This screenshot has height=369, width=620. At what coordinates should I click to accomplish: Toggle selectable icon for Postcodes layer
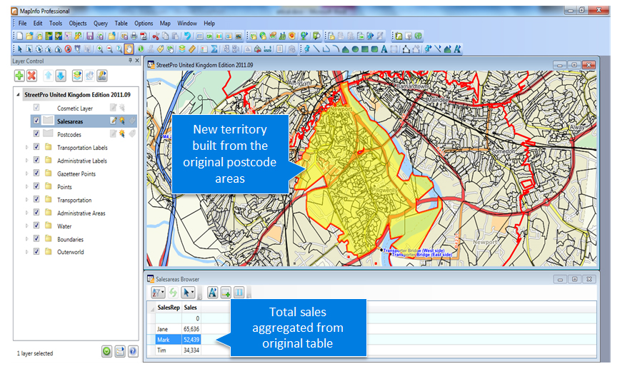click(x=122, y=134)
